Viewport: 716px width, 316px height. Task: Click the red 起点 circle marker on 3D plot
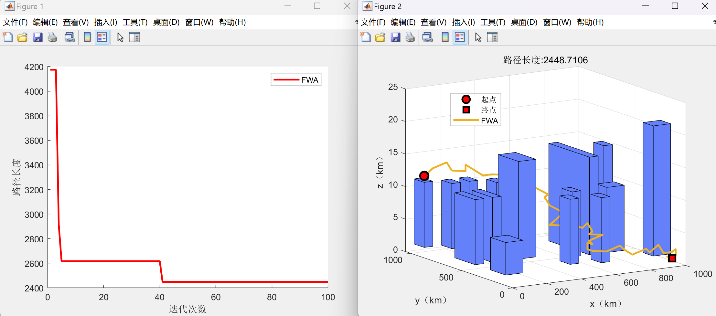point(424,176)
